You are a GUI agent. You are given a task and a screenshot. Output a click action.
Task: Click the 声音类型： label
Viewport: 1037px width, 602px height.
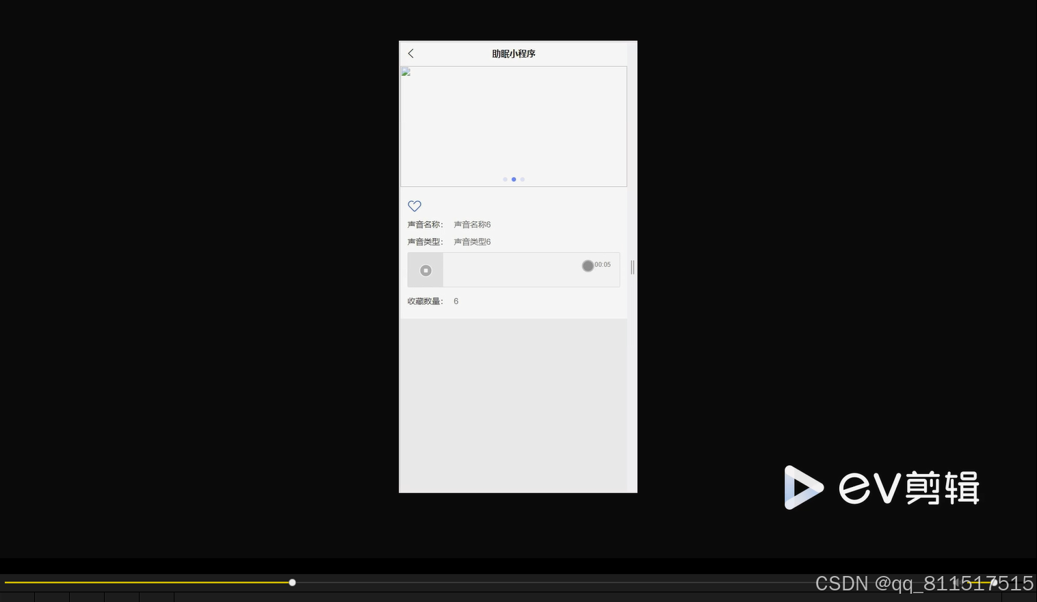coord(425,241)
